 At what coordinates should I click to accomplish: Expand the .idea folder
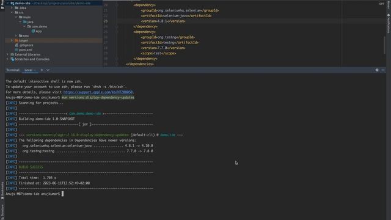[x=12, y=8]
